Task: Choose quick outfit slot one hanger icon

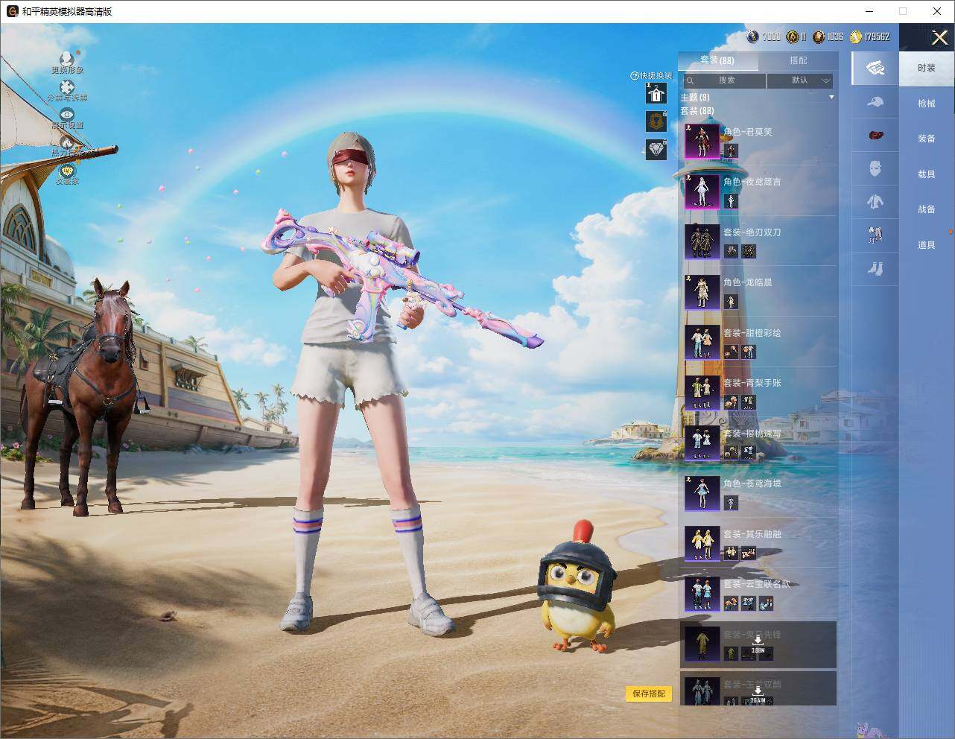Action: tap(656, 93)
